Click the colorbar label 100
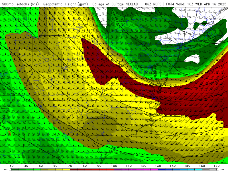This screenshot has width=228, height=171. coord(114,166)
